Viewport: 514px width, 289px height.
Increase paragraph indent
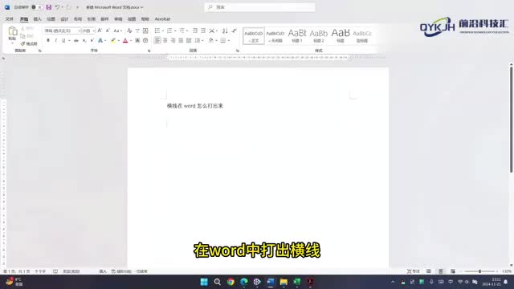[x=203, y=31]
